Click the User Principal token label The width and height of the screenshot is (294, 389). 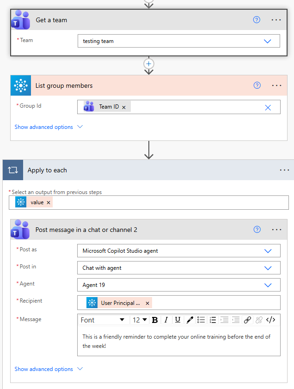(x=121, y=303)
